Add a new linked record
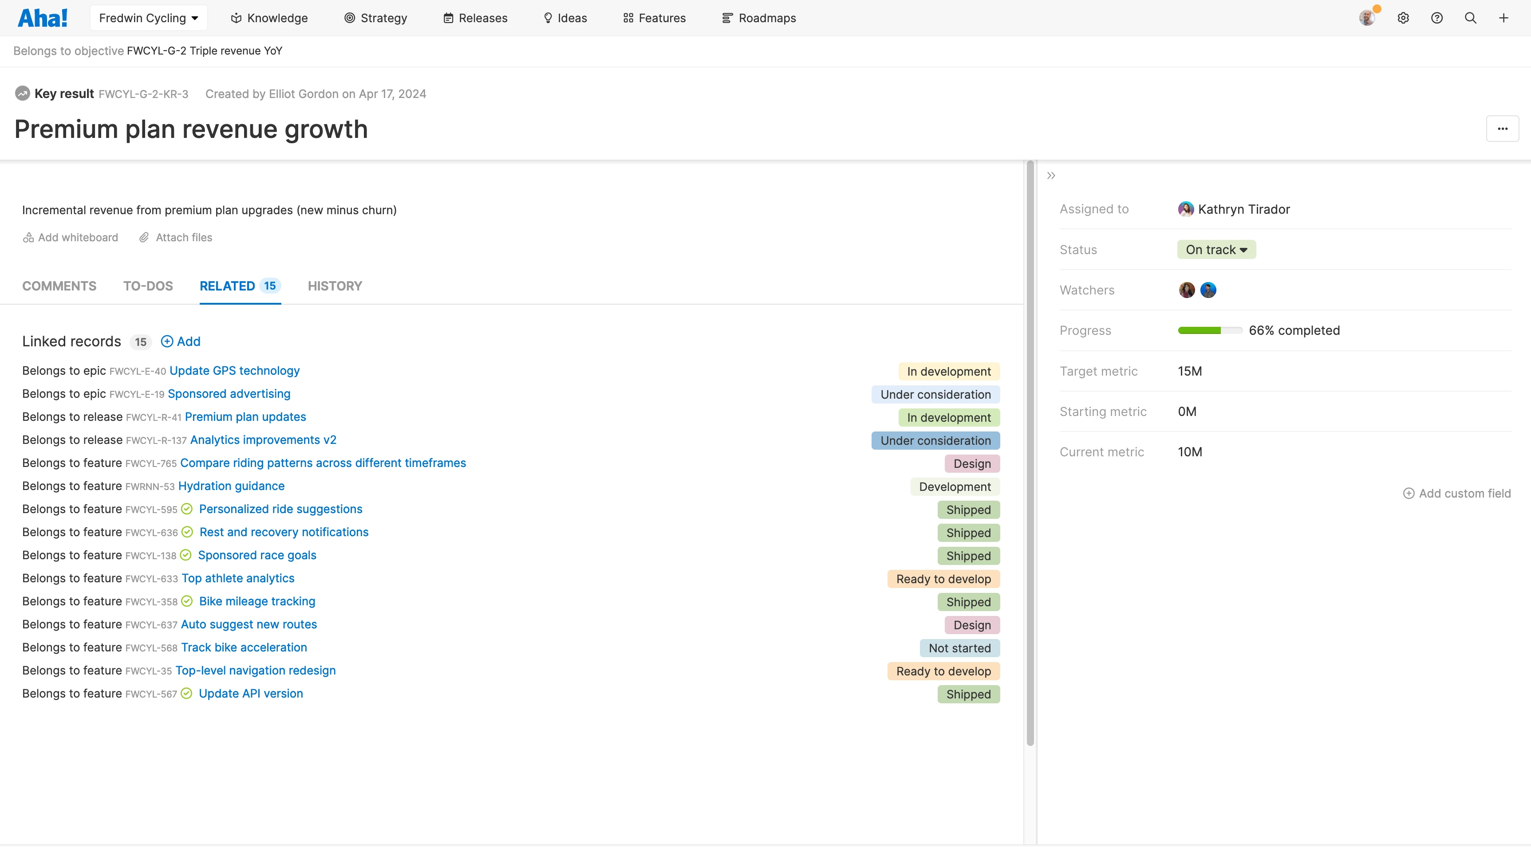Viewport: 1531px width, 847px height. [x=181, y=341]
